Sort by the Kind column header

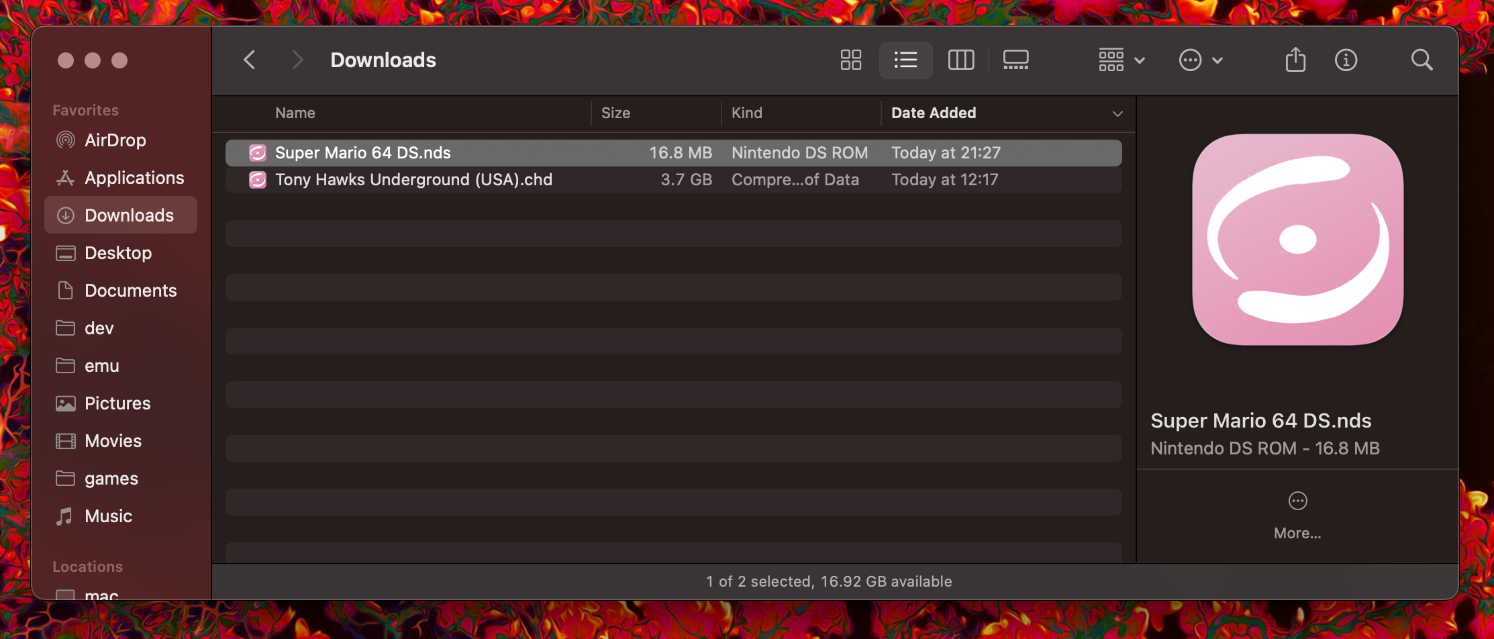[746, 113]
